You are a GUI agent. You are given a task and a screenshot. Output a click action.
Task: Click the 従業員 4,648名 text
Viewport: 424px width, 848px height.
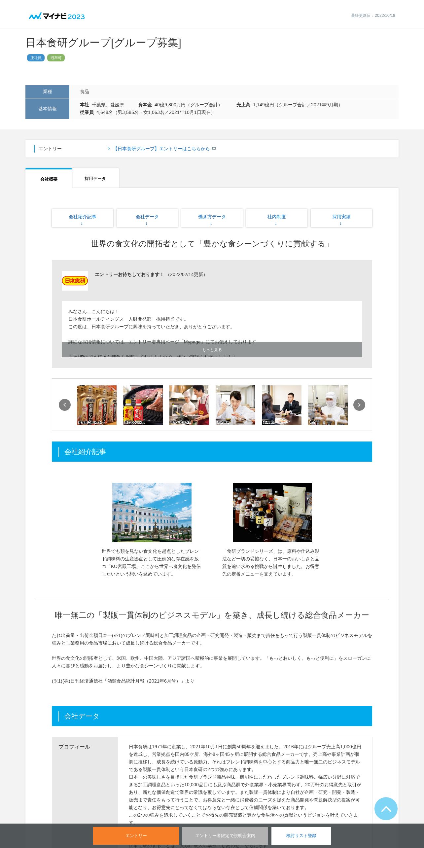tap(148, 112)
